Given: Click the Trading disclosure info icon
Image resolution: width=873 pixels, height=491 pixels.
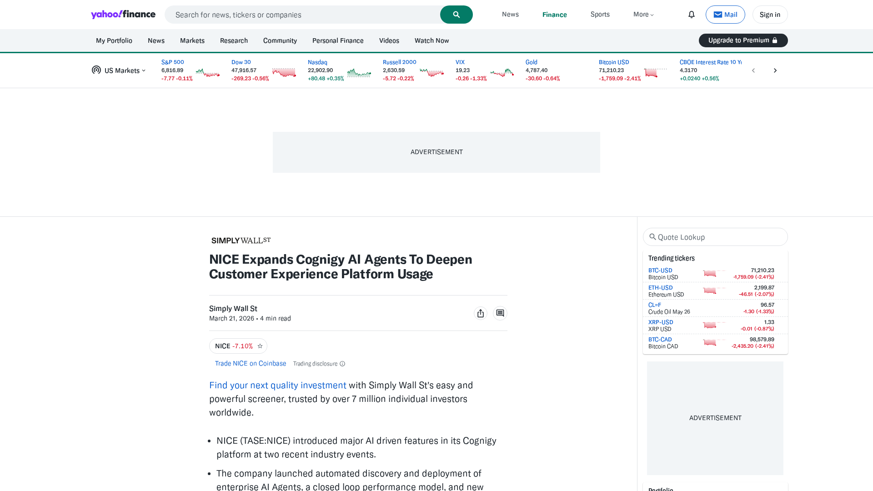Looking at the screenshot, I should pos(342,364).
